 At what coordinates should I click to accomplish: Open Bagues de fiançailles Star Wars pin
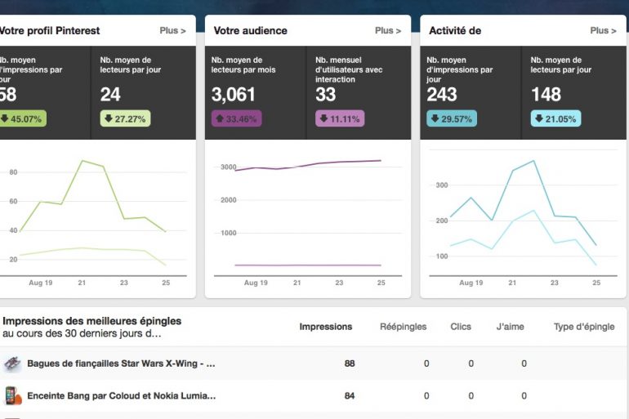(x=121, y=363)
